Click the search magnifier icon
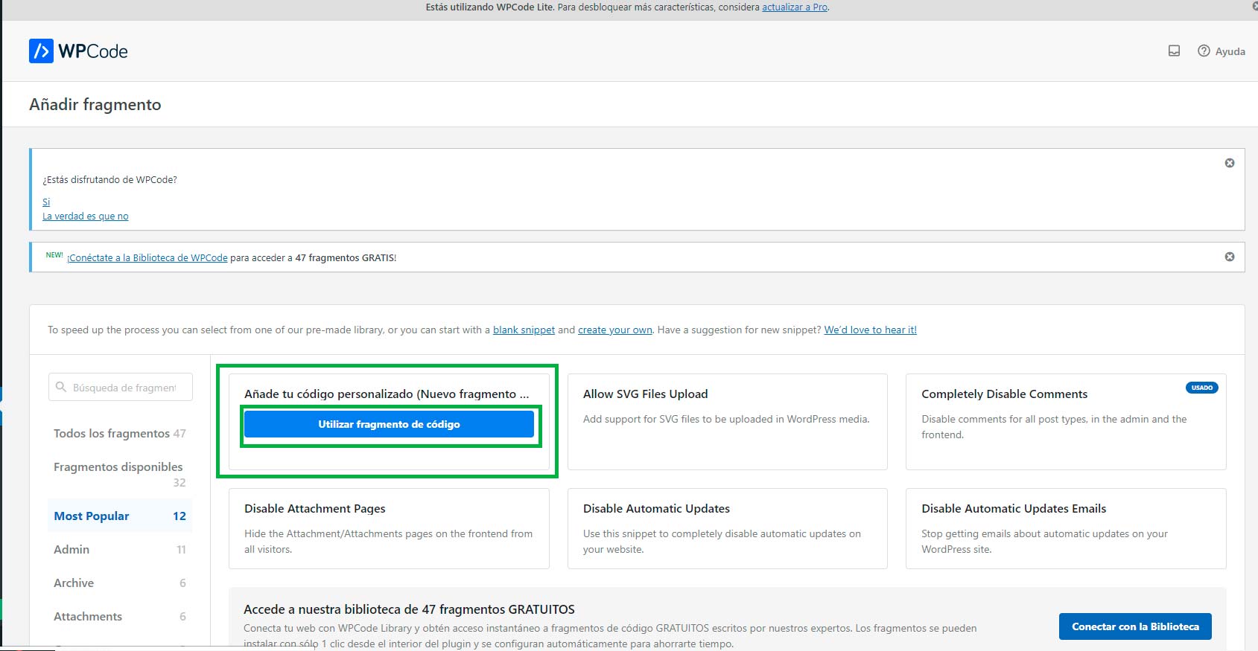Viewport: 1258px width, 651px height. tap(61, 387)
